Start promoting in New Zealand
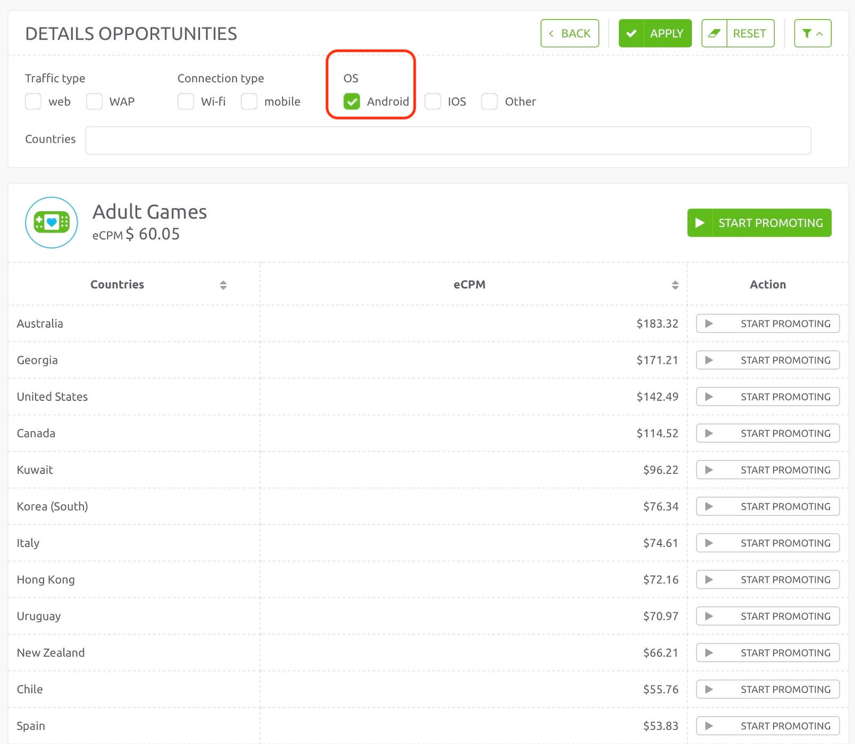This screenshot has width=855, height=744. (768, 653)
